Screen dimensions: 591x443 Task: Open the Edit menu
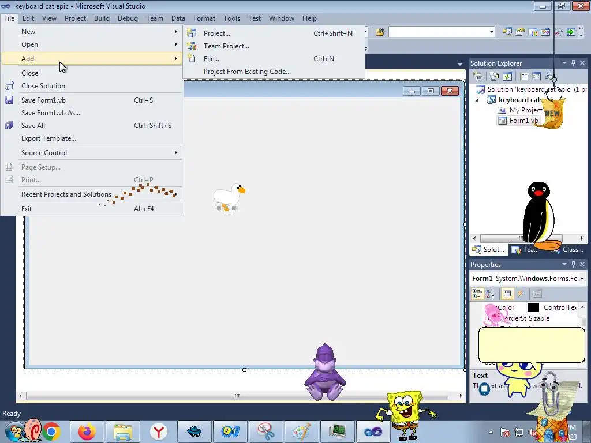point(28,18)
